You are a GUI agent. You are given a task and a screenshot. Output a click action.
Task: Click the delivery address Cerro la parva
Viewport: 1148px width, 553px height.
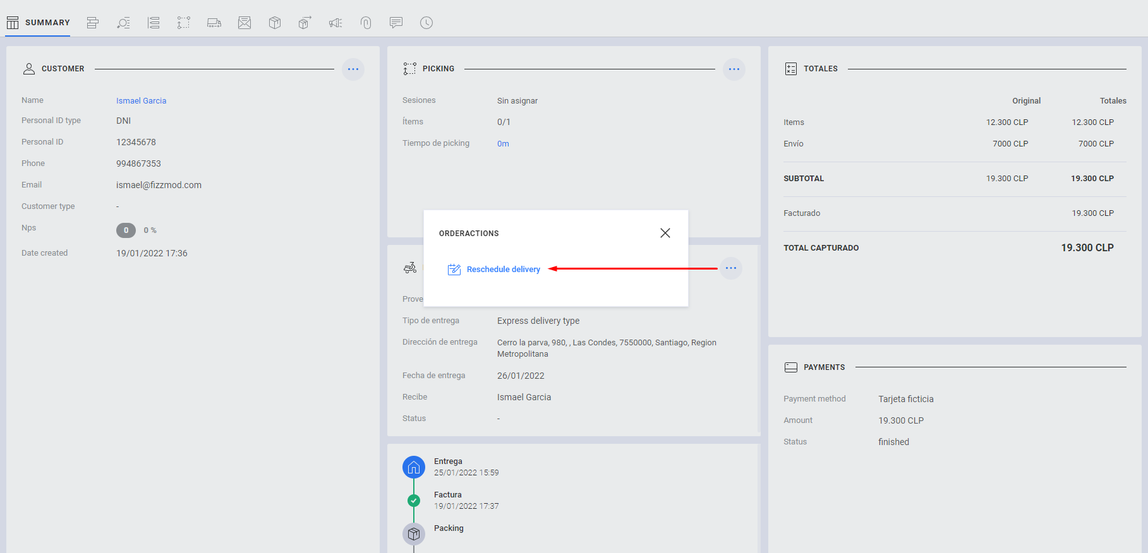[607, 348]
